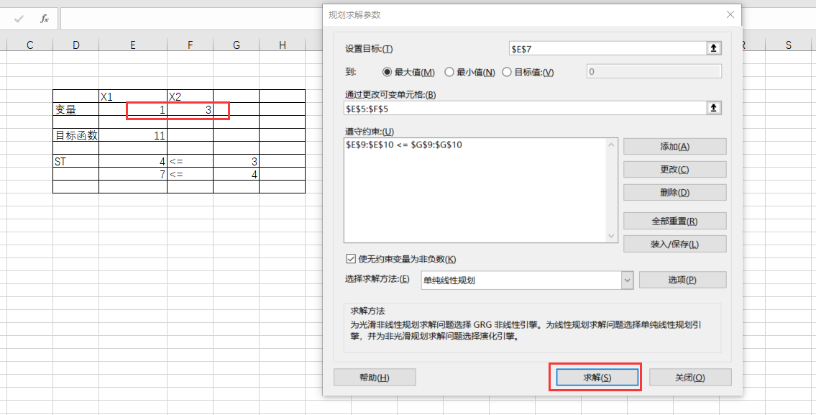Screen dimensions: 816x415
Task: Click the constraint list scrollbar up arrow
Action: tap(610, 144)
